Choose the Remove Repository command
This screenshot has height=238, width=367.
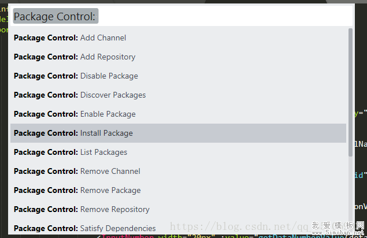pos(81,210)
